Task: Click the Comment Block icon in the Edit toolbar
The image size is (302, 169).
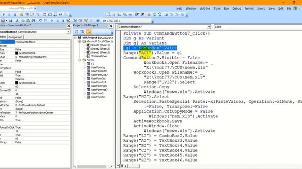Action: pos(154,15)
